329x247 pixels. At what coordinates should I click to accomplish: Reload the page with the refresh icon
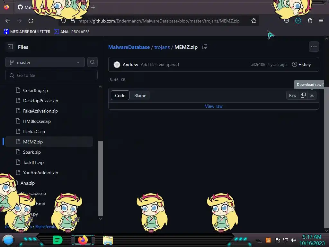click(x=31, y=21)
